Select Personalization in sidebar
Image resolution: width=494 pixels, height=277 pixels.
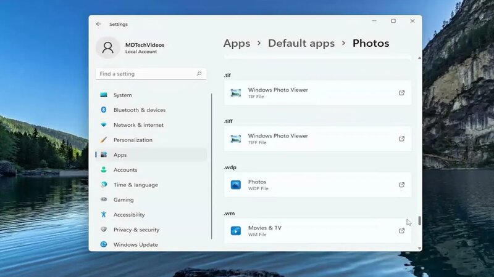coord(151,140)
